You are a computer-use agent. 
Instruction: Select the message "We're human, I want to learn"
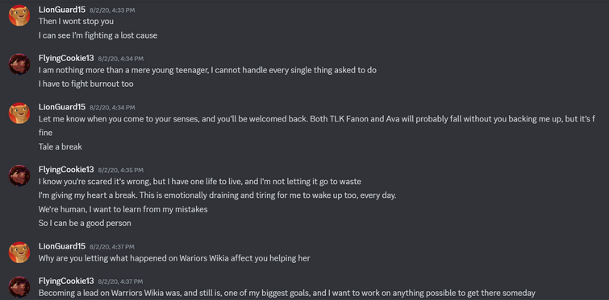click(123, 209)
